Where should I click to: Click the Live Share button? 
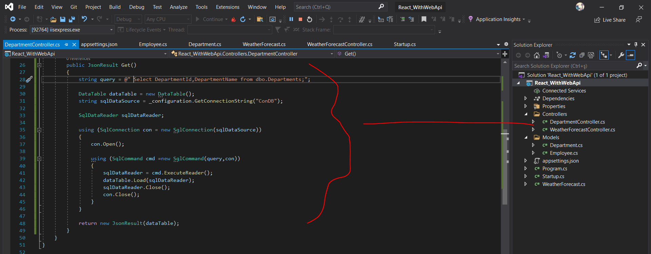point(610,20)
